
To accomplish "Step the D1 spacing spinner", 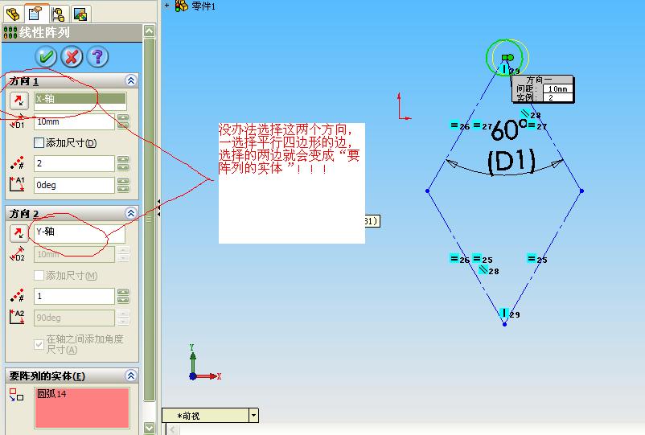I will pyautogui.click(x=123, y=122).
